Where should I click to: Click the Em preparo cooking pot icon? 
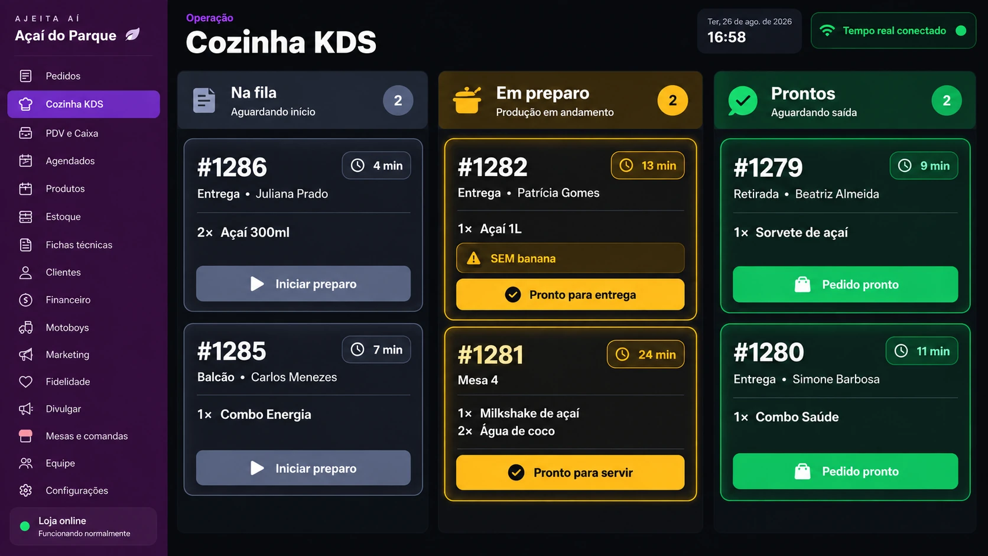point(467,100)
